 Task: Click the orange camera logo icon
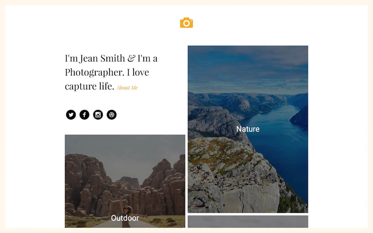186,23
